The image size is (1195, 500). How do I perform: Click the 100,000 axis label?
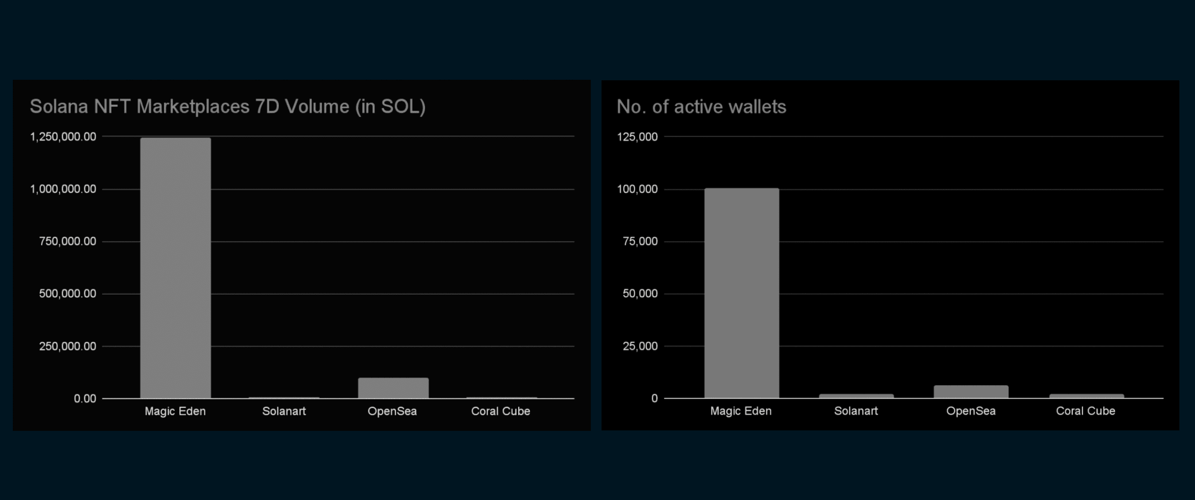point(637,189)
